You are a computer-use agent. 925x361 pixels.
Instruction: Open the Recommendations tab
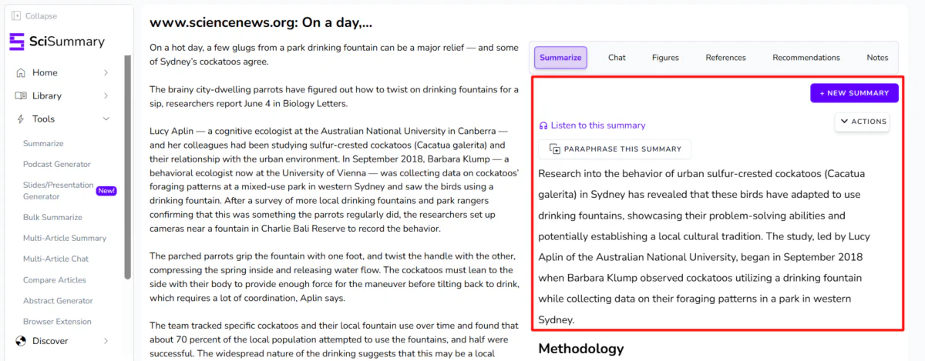pyautogui.click(x=806, y=58)
